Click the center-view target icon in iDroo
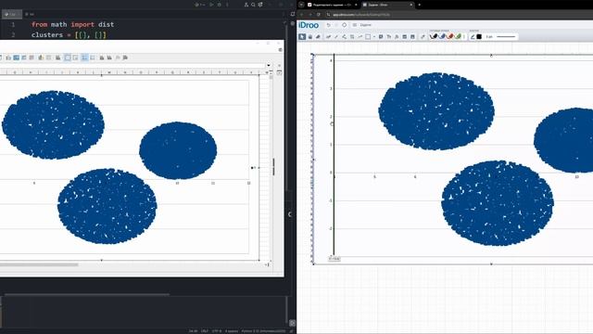This screenshot has width=593, height=334. [344, 25]
